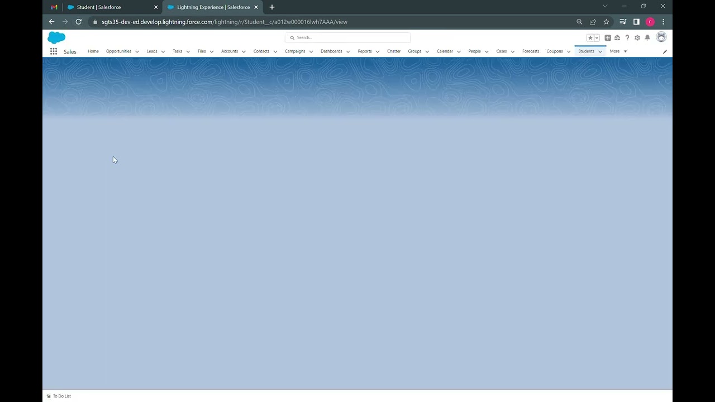Close the Student | Salesforce browser tab
Screen dimensions: 715x402
[x=156, y=7]
